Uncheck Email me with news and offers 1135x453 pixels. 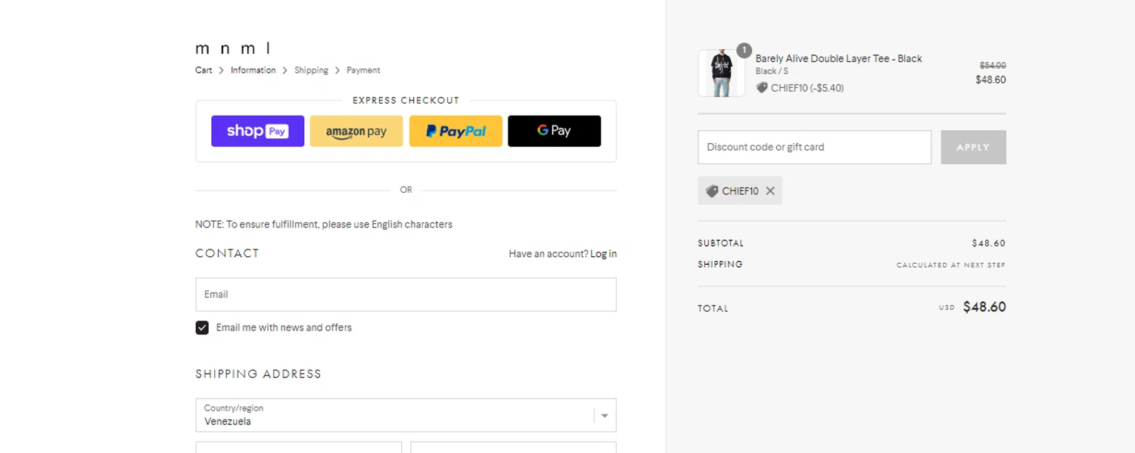[x=202, y=327]
